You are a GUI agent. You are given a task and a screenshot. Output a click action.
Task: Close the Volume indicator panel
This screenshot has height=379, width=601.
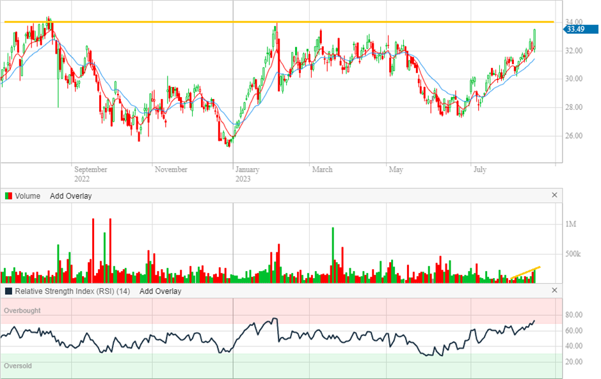[x=554, y=196]
